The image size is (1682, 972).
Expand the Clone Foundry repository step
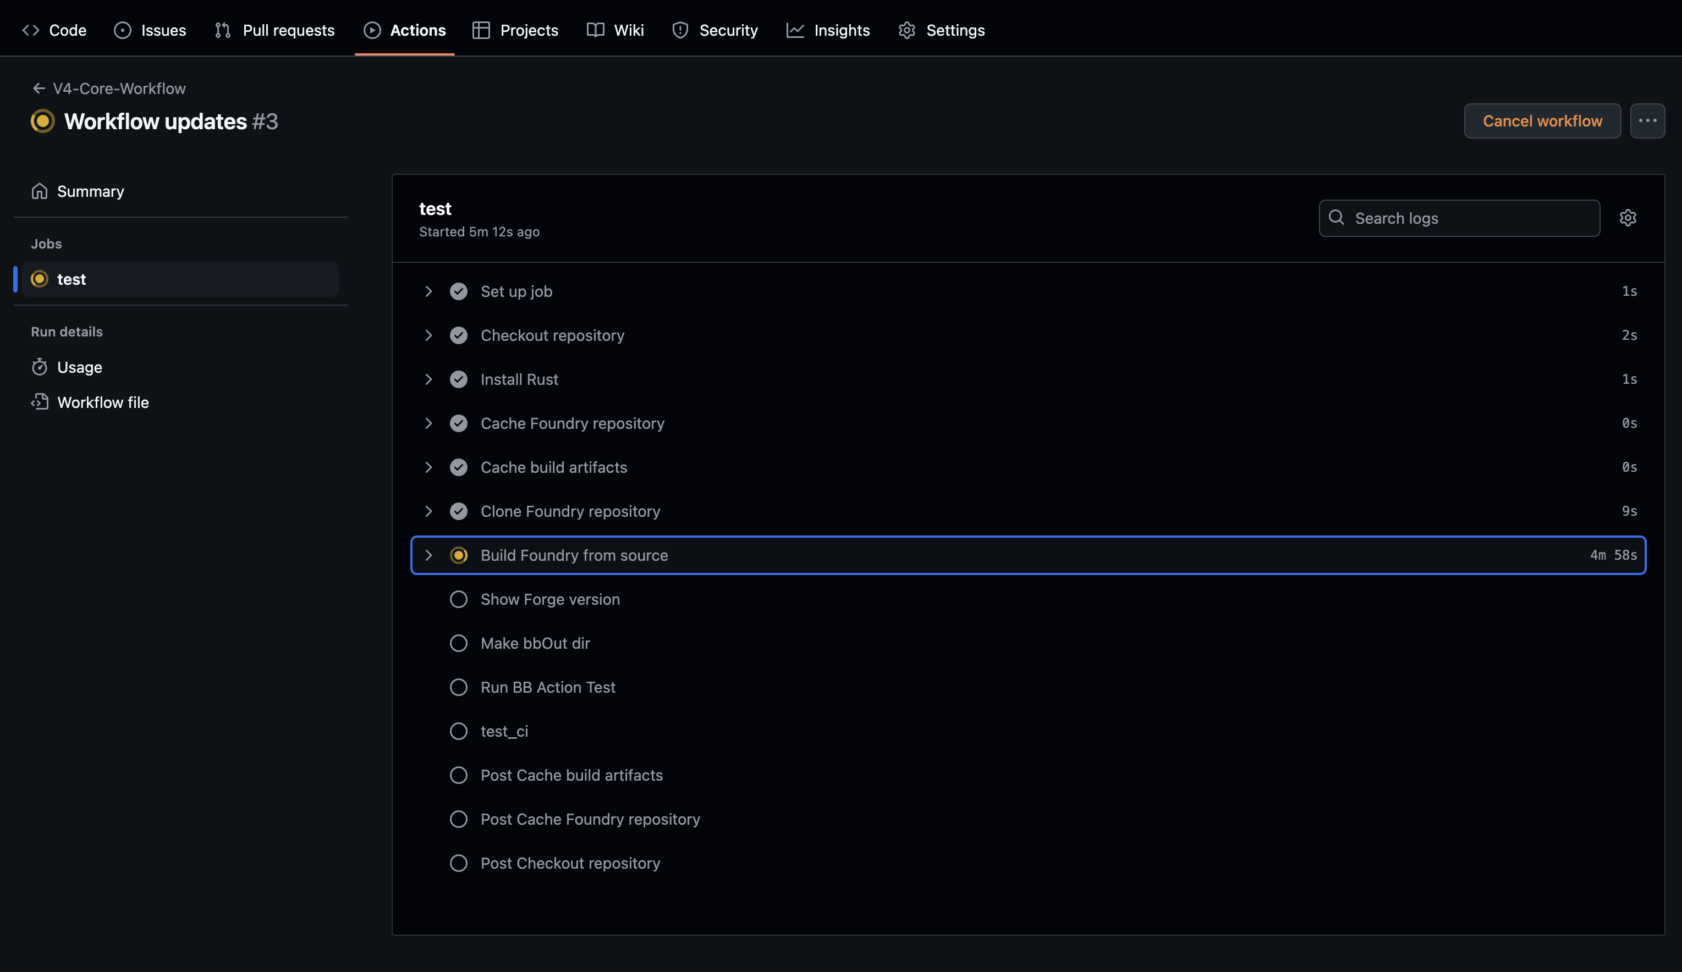tap(428, 511)
